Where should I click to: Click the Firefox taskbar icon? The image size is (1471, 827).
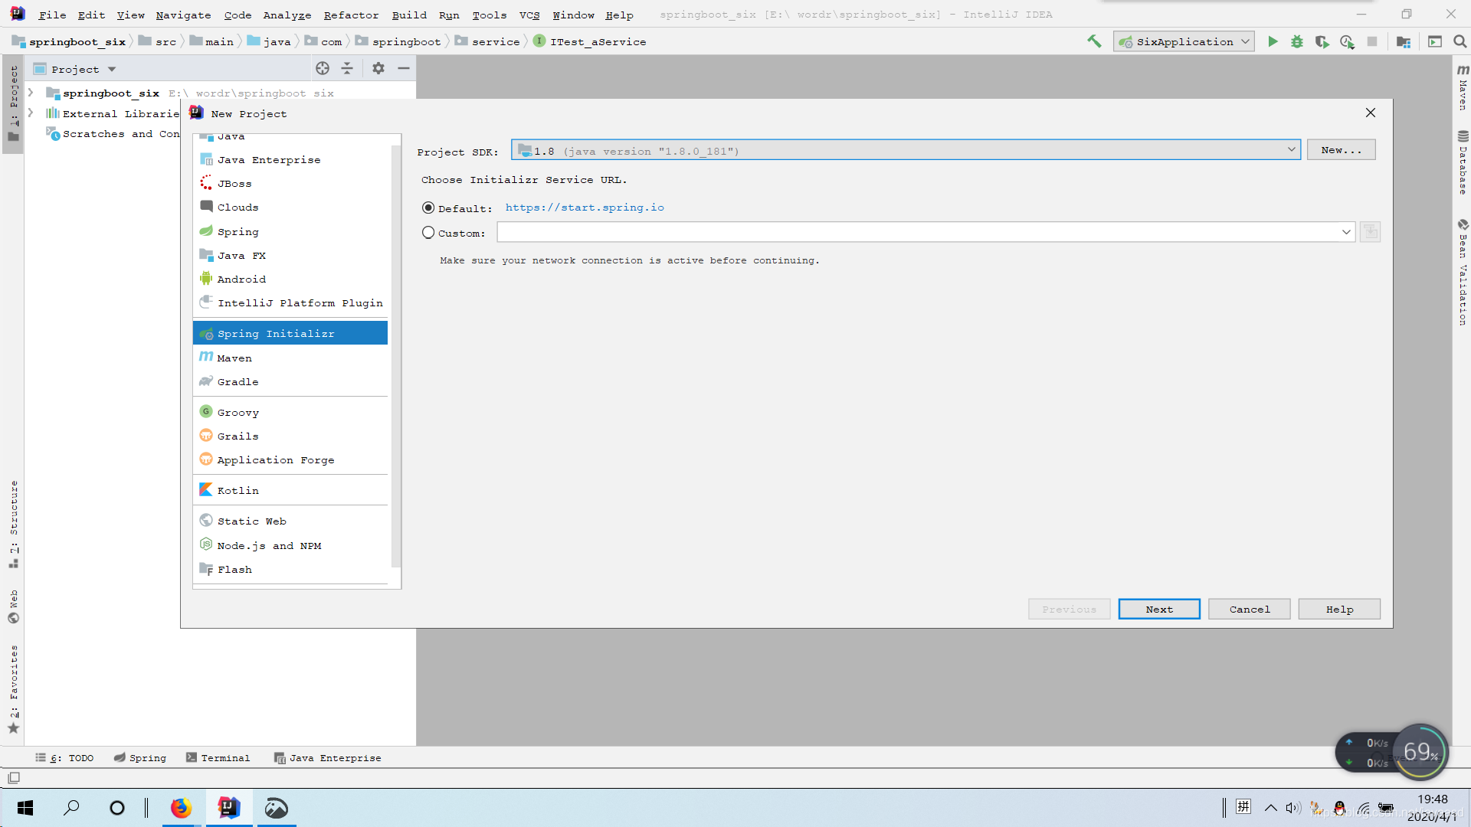click(x=181, y=808)
